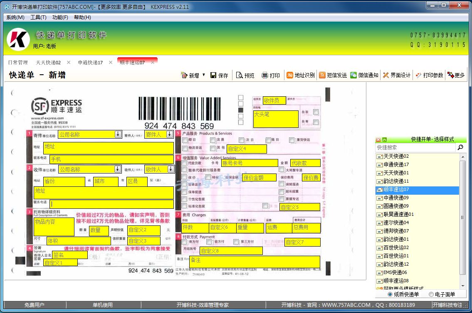
Task: Switch to 天天快递02 tab
Action: [x=48, y=63]
